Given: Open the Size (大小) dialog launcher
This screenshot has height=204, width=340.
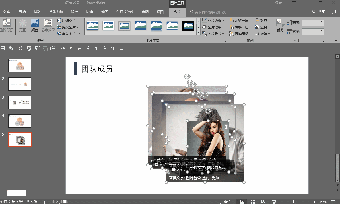Looking at the screenshot, I should (323, 41).
